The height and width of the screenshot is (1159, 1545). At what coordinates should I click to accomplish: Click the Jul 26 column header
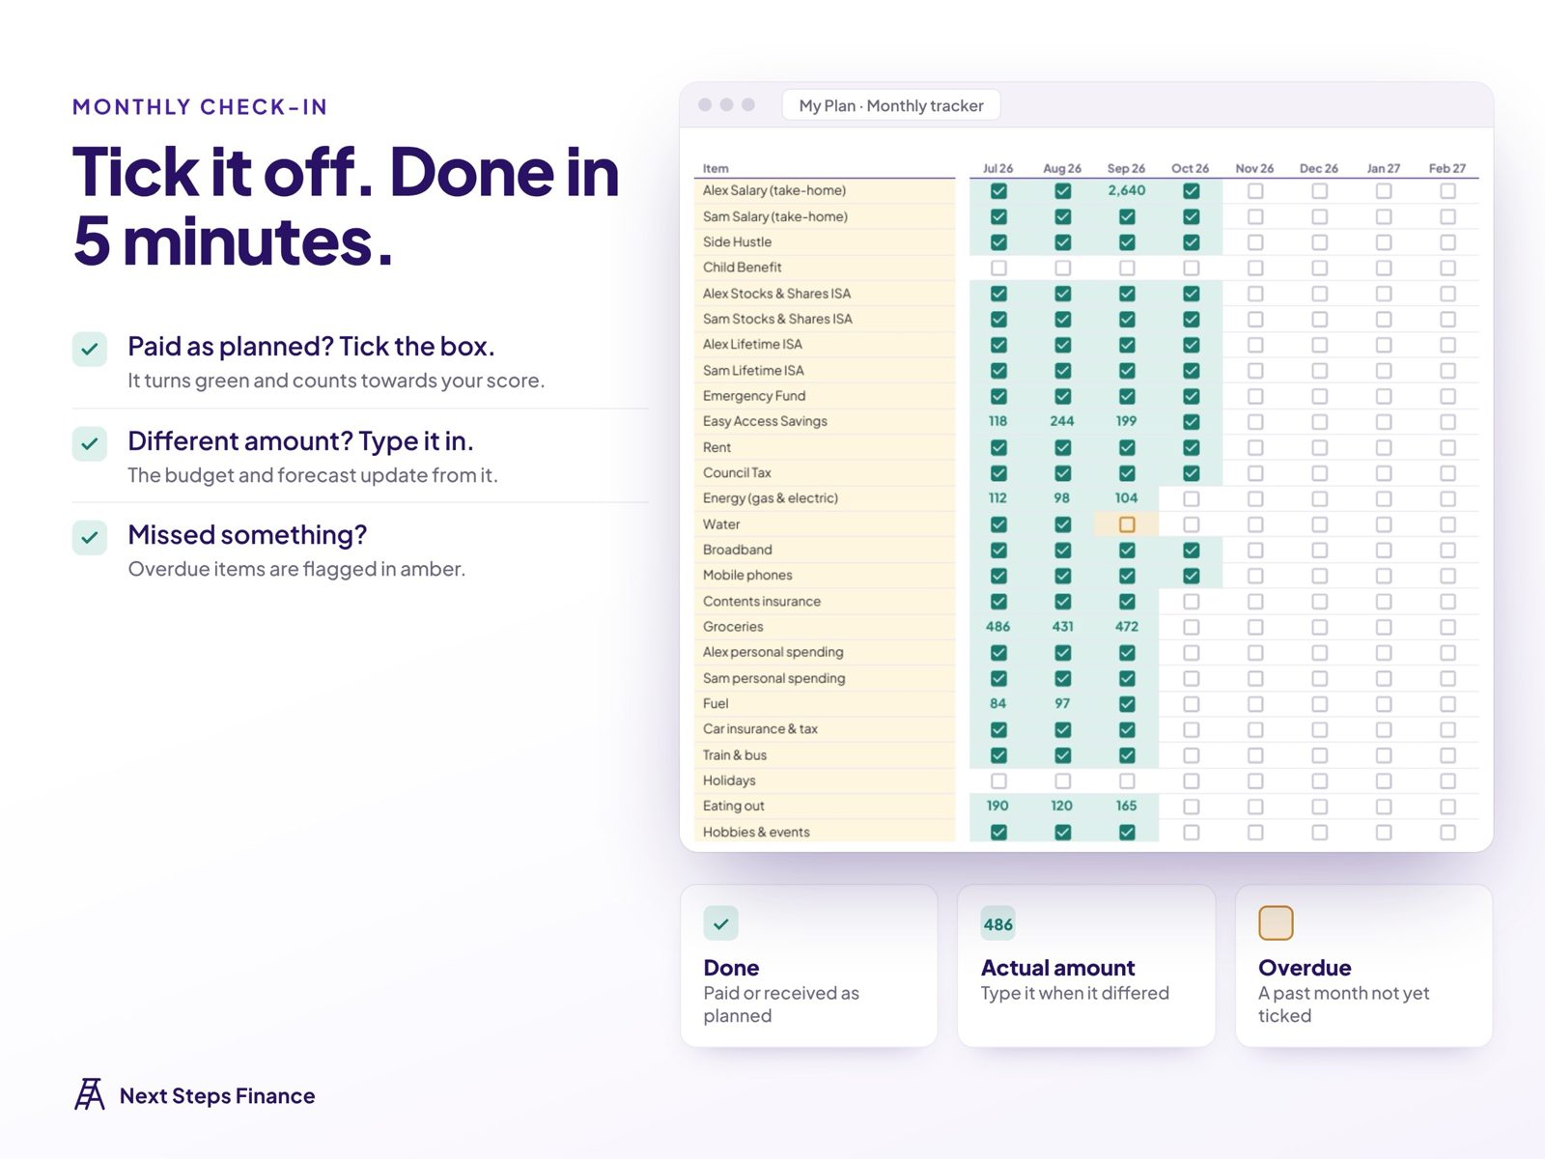coord(998,168)
